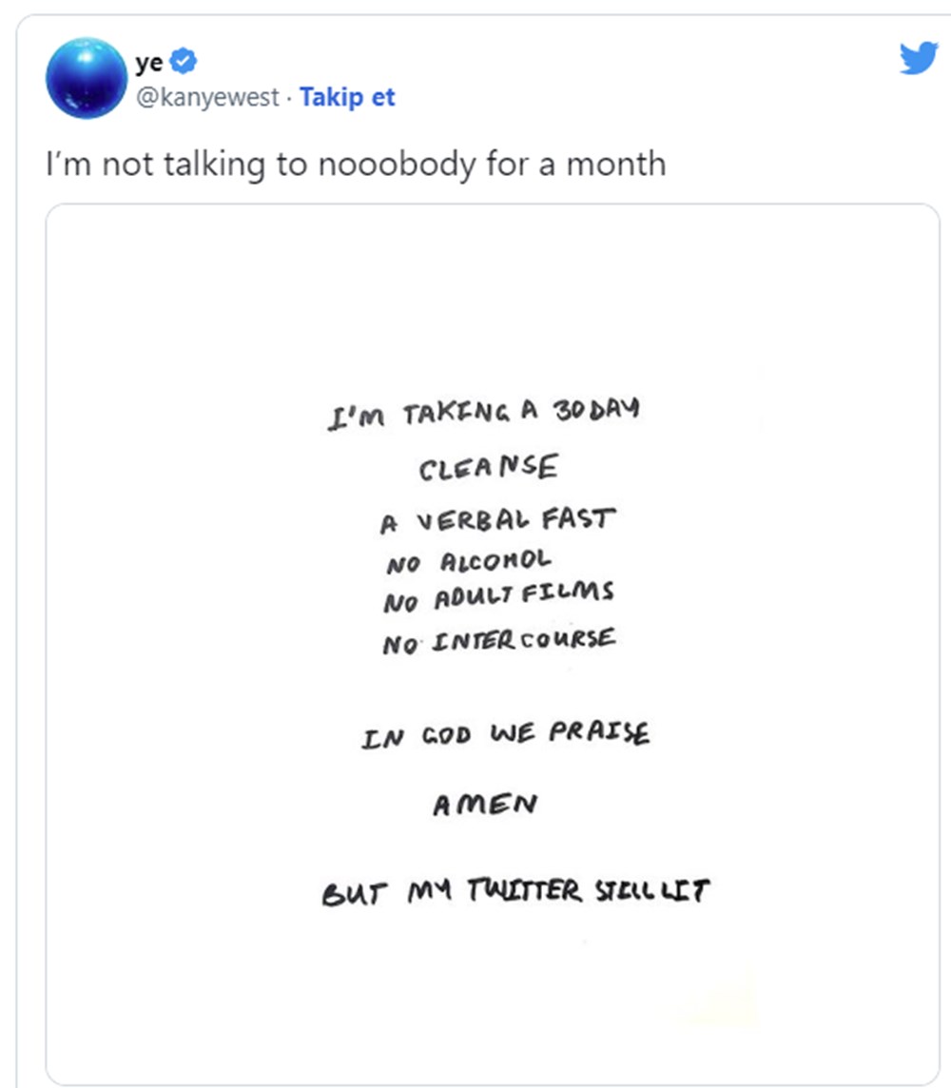Screen dimensions: 951x1088
Task: Click the handwritten line "NO ALCOHOL"
Action: 468,562
